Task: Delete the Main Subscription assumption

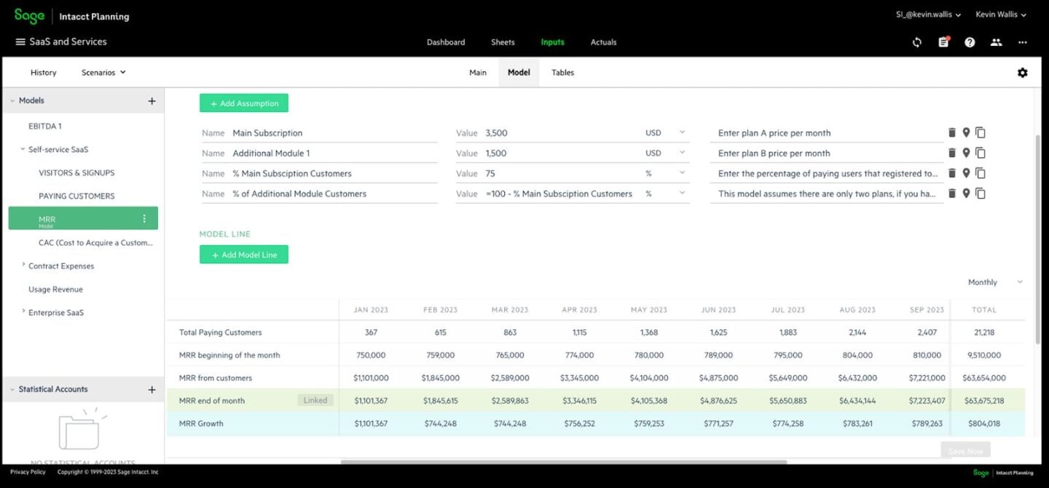Action: click(951, 133)
